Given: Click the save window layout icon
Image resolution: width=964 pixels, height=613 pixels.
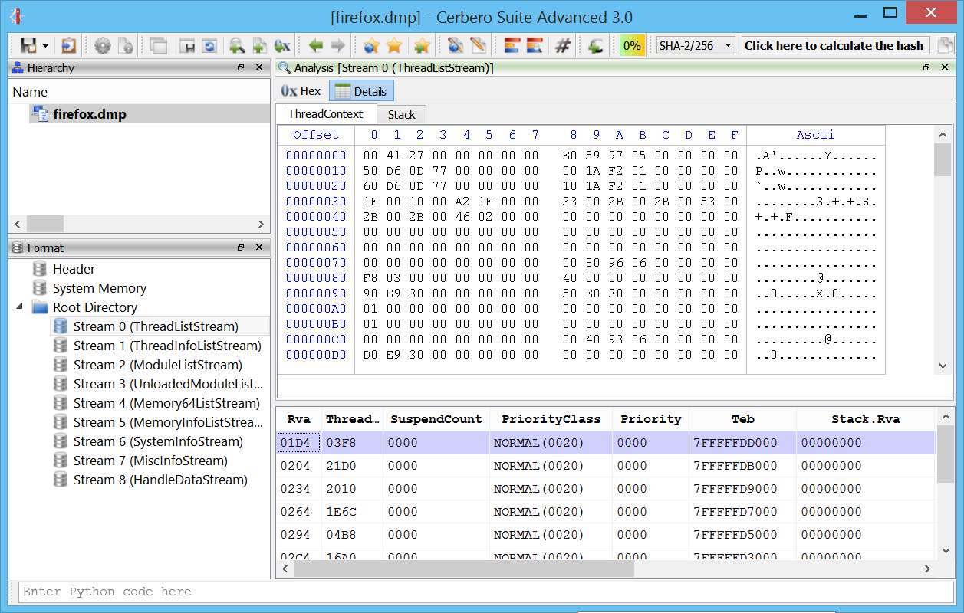Looking at the screenshot, I should [x=186, y=45].
